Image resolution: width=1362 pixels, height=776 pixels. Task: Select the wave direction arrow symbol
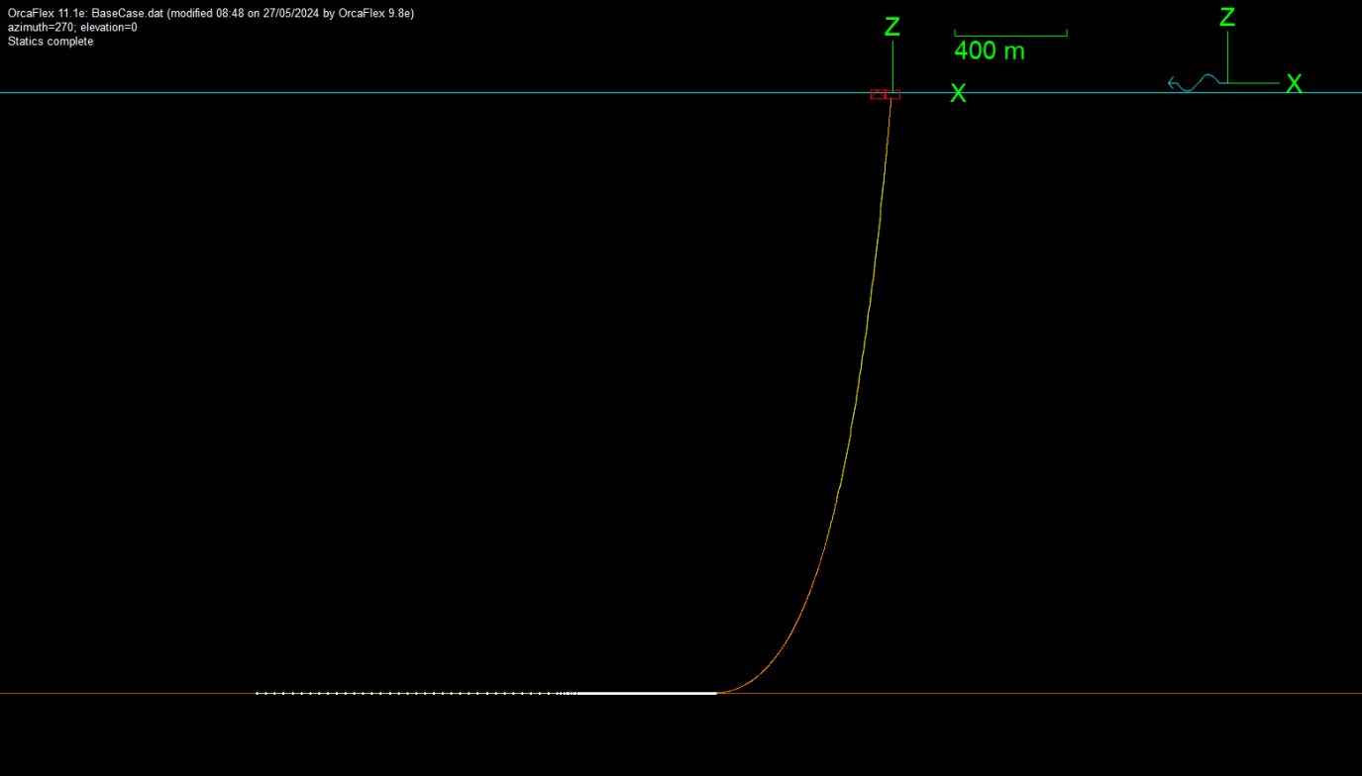coord(1194,83)
